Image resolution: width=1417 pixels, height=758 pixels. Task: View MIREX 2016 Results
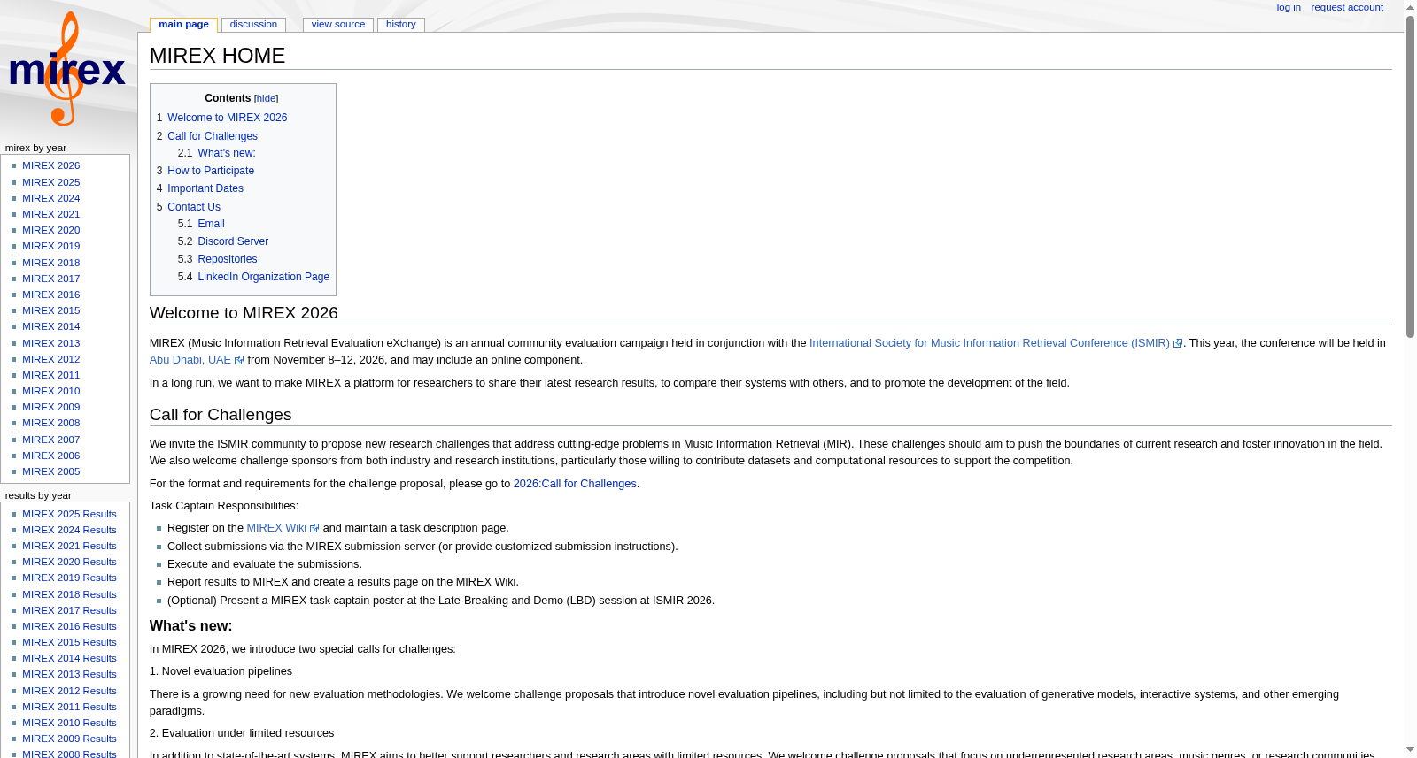click(x=69, y=626)
